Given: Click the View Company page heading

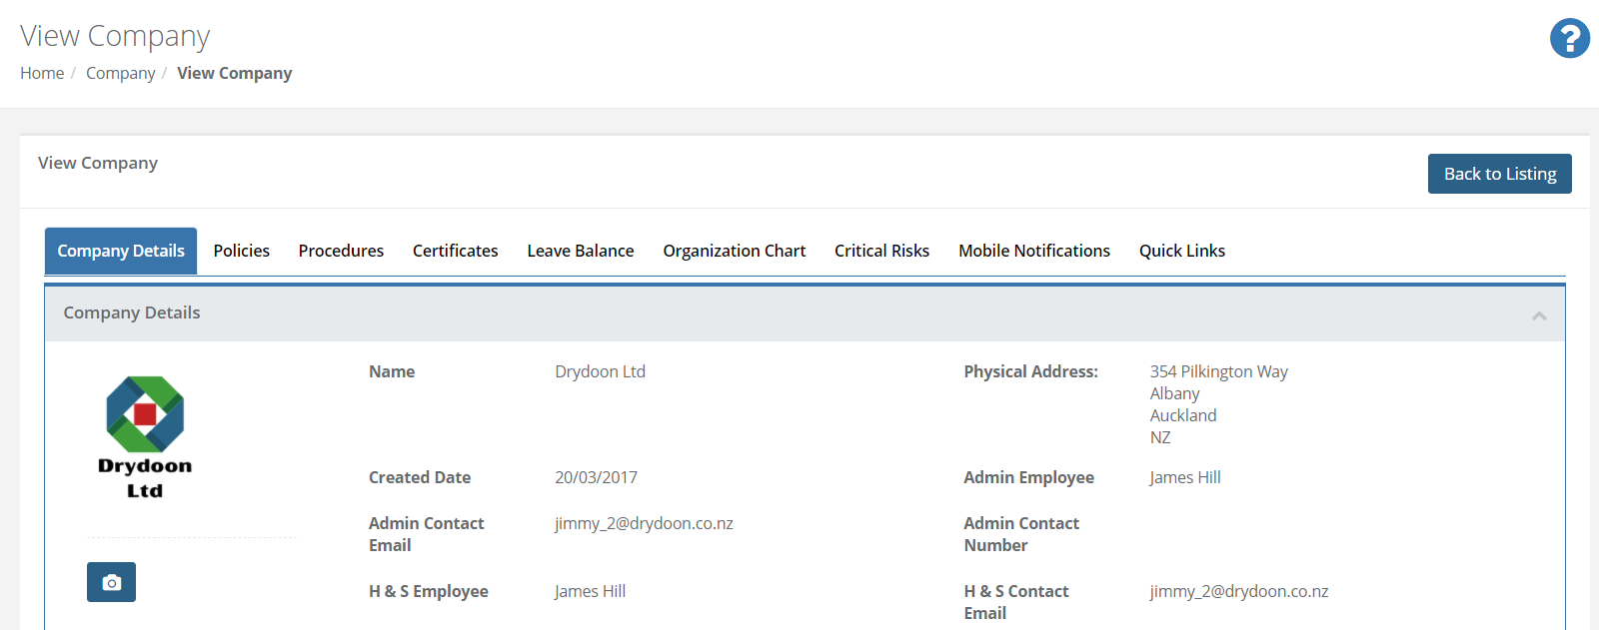Looking at the screenshot, I should click(115, 36).
